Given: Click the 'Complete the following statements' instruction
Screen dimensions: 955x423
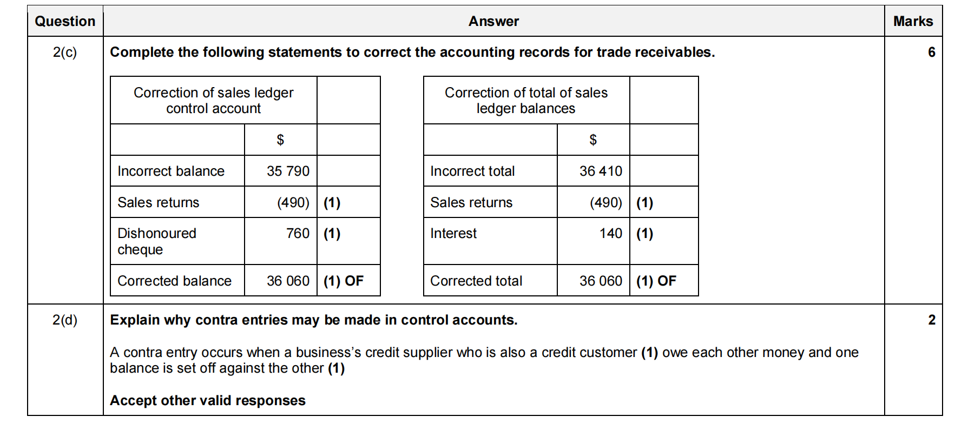Looking at the screenshot, I should [412, 52].
